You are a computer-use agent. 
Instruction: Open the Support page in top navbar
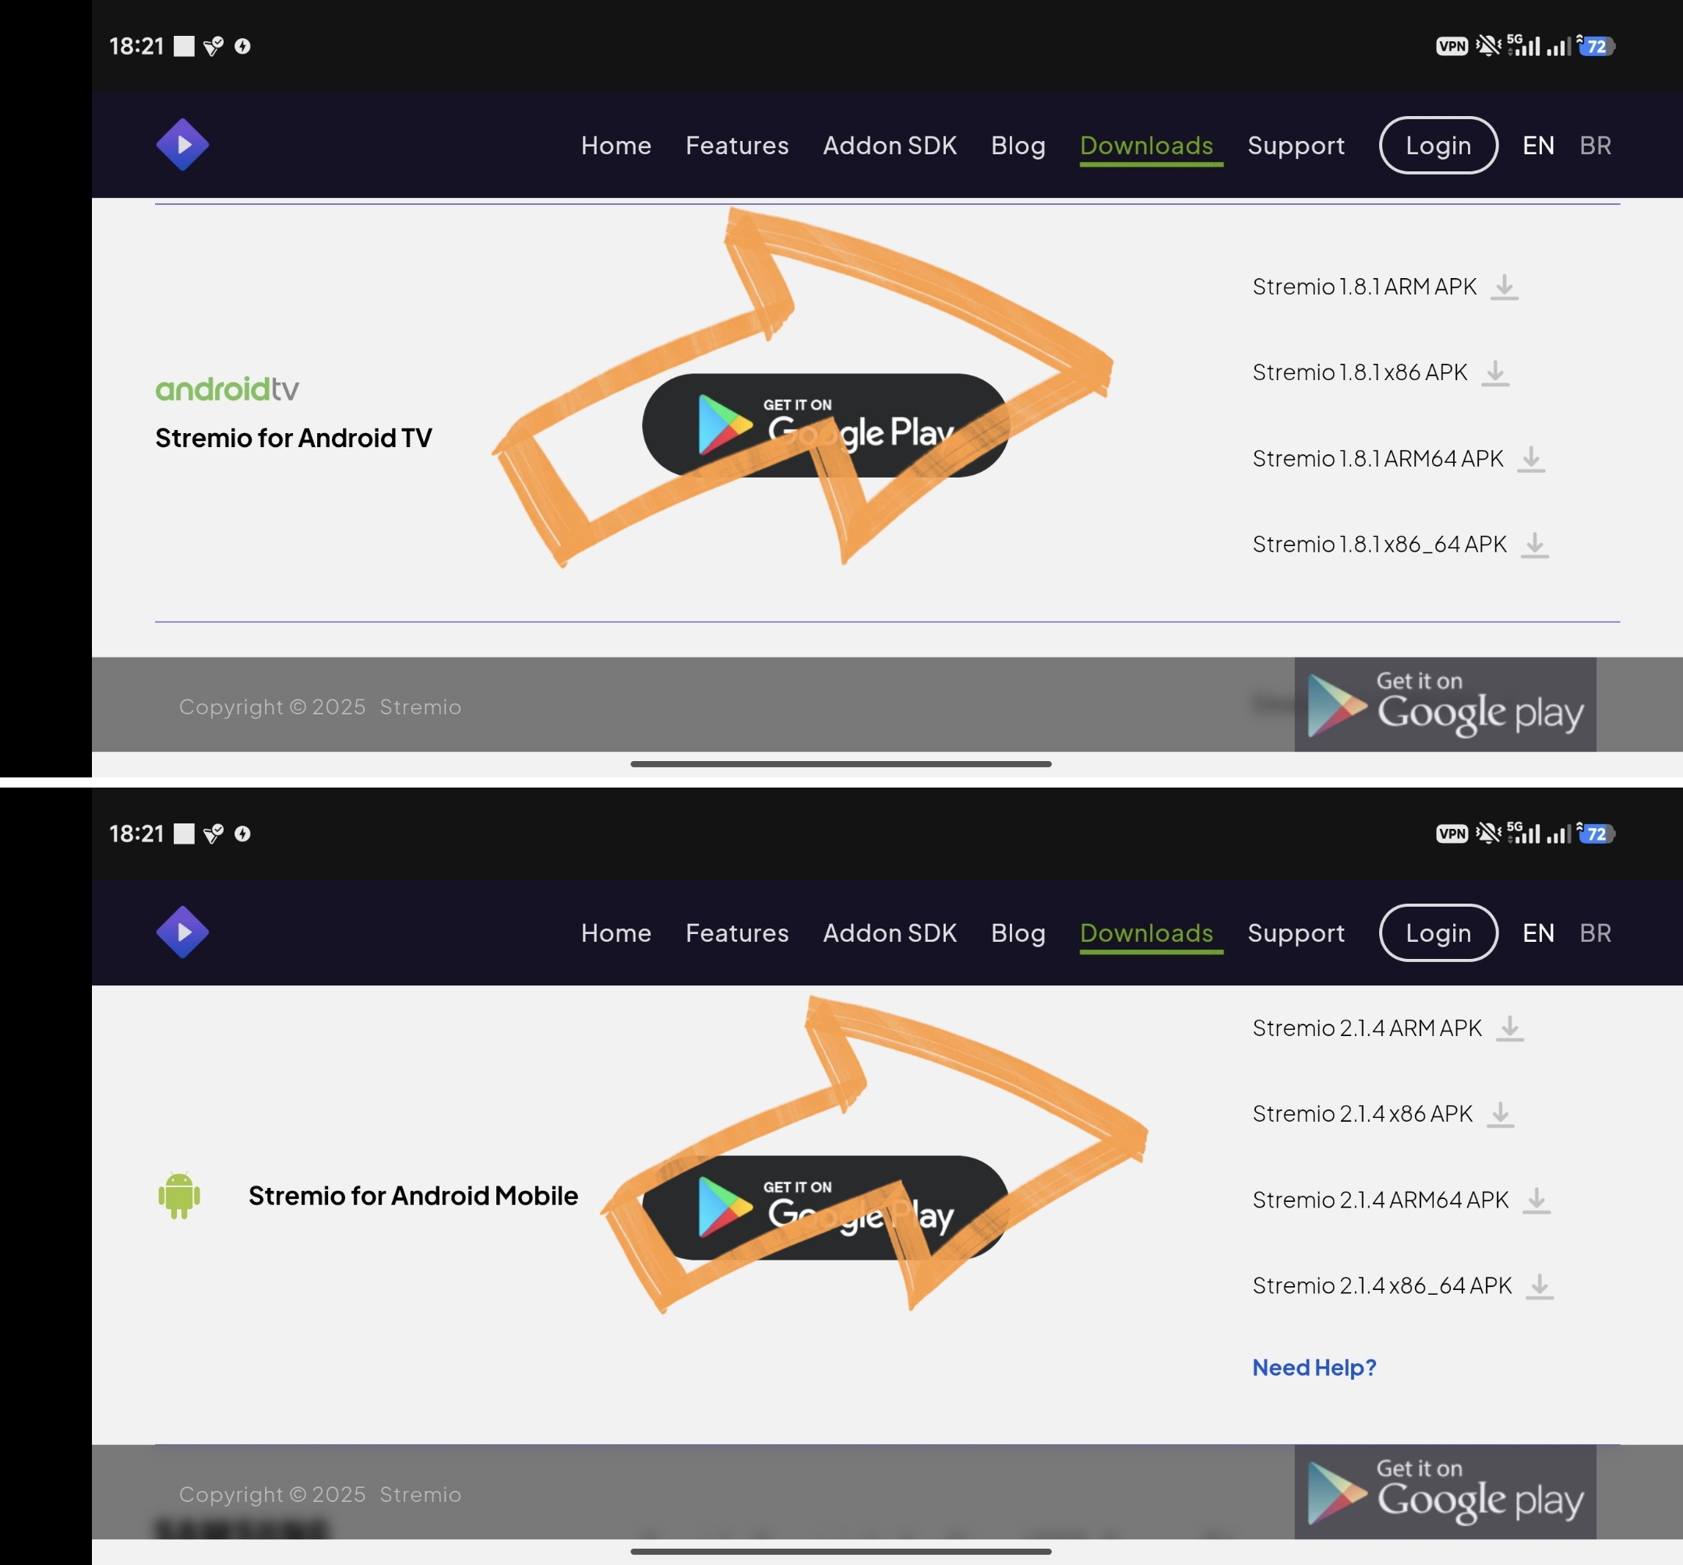[1295, 146]
